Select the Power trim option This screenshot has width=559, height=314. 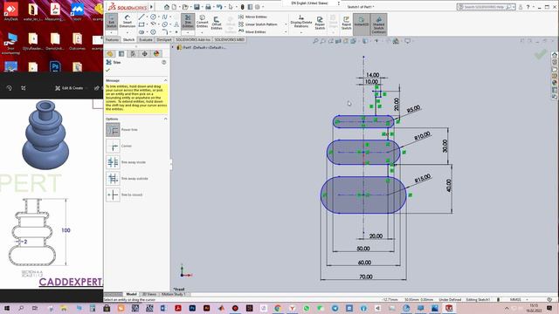pos(113,130)
